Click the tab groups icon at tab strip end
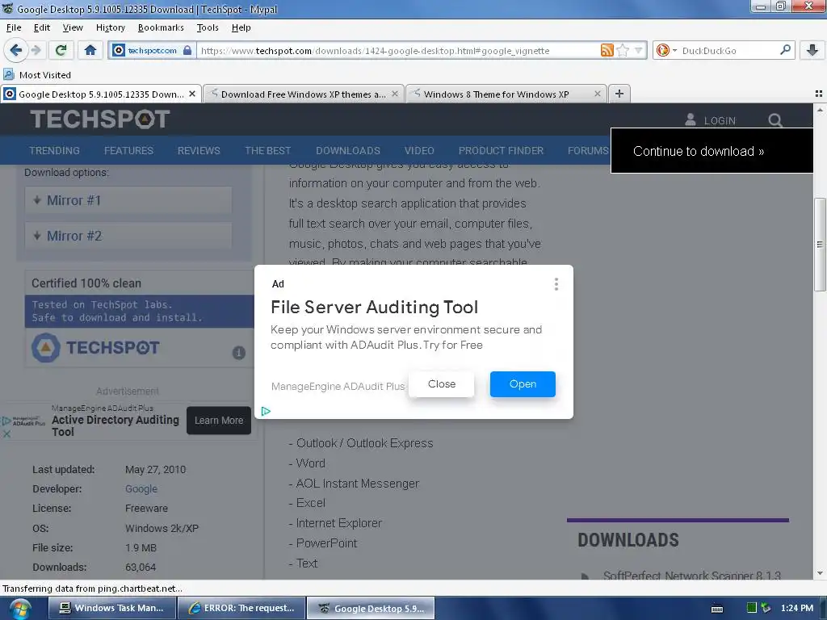This screenshot has width=827, height=620. pos(819,94)
